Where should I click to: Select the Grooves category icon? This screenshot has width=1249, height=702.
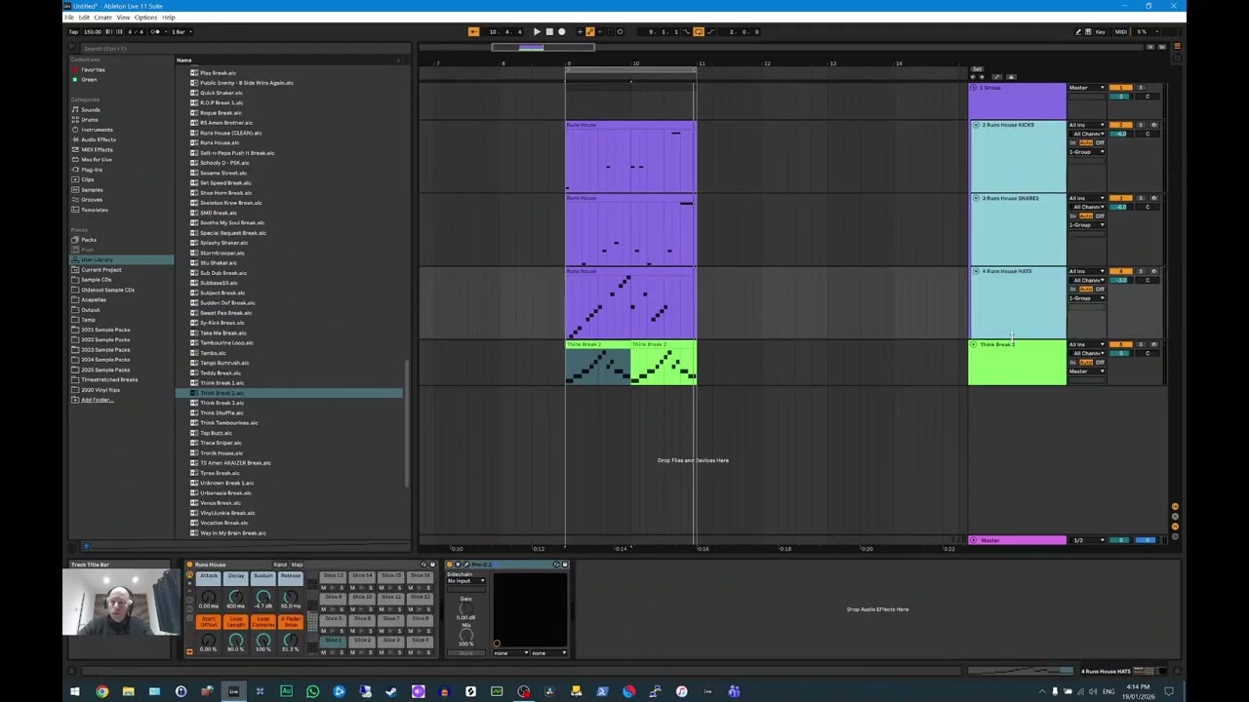pyautogui.click(x=75, y=199)
